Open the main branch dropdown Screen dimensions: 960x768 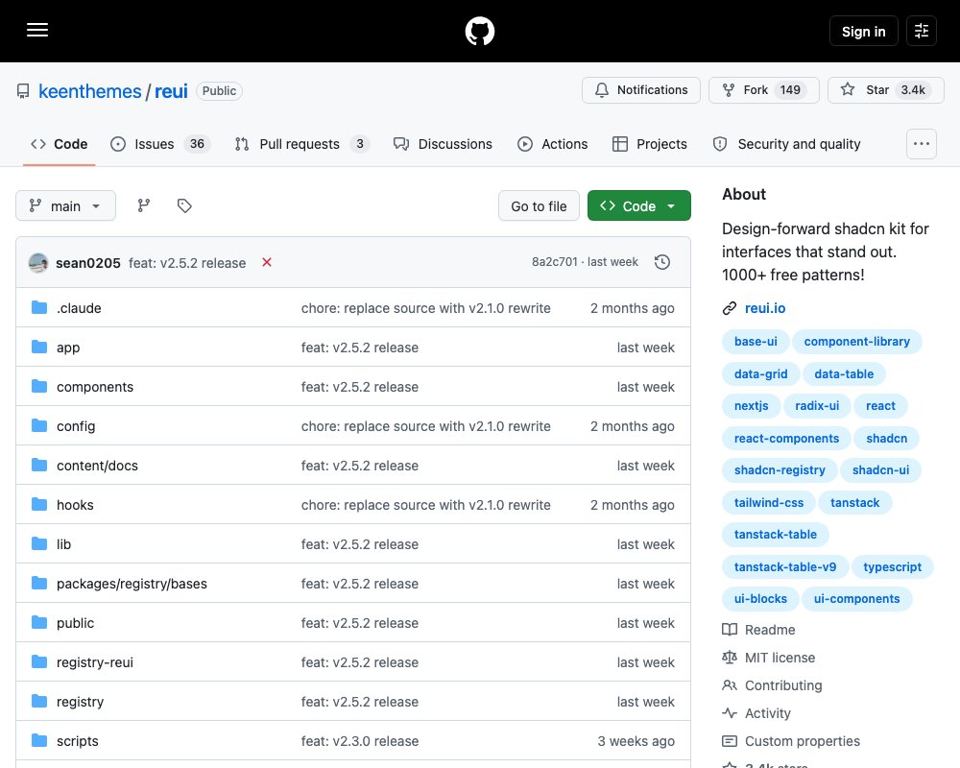65,205
